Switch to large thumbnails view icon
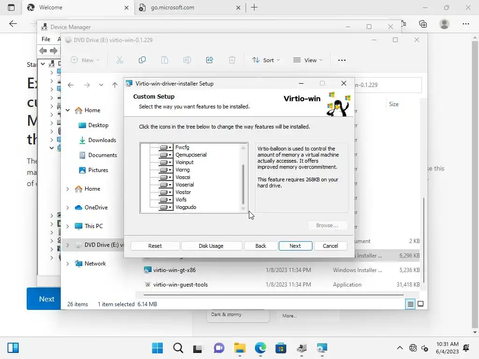Viewport: 479px width, 359px height. click(x=421, y=304)
